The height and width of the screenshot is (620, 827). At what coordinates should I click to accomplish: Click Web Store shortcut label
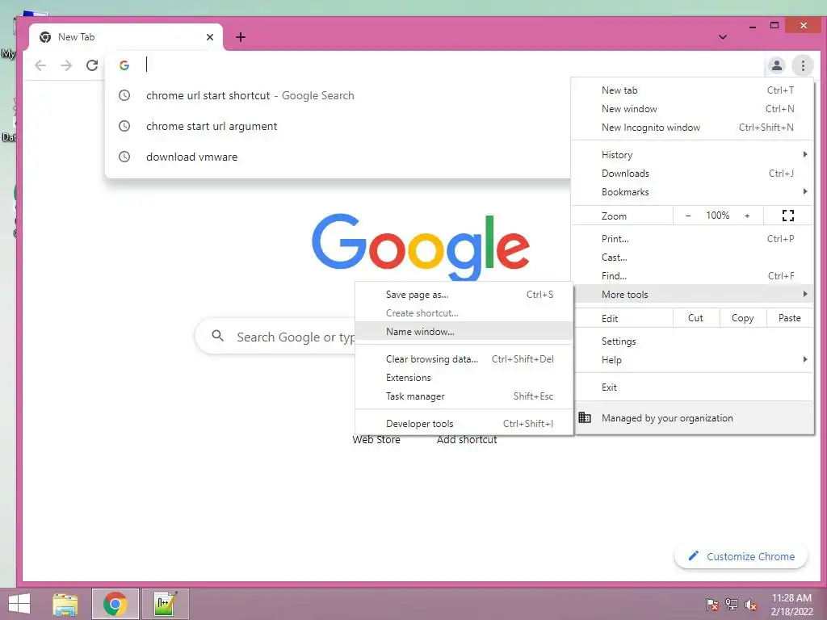point(376,440)
